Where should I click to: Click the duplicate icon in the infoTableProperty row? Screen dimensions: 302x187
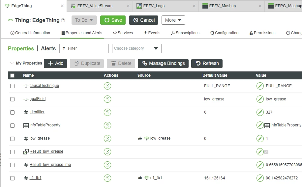(x=107, y=125)
